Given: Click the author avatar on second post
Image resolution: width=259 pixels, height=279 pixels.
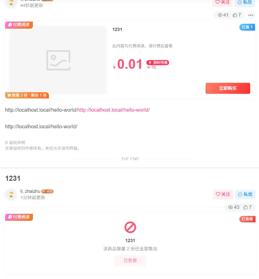Looking at the screenshot, I should 11,195.
